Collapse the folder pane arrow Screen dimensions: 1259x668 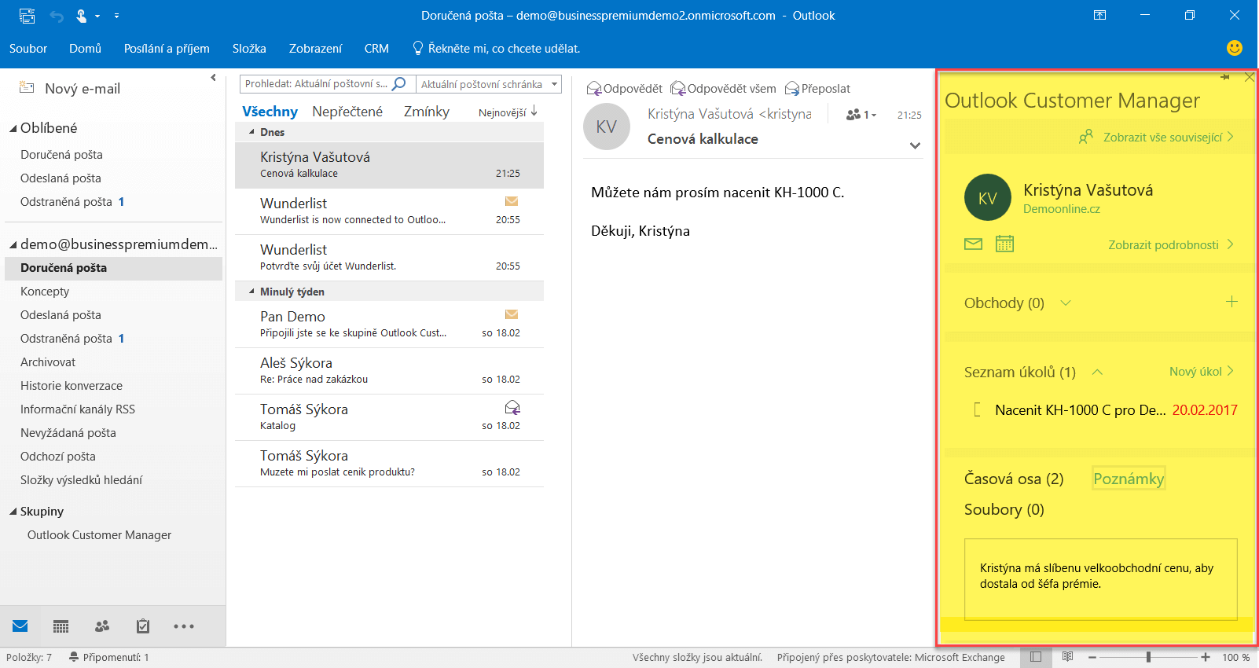tap(213, 77)
